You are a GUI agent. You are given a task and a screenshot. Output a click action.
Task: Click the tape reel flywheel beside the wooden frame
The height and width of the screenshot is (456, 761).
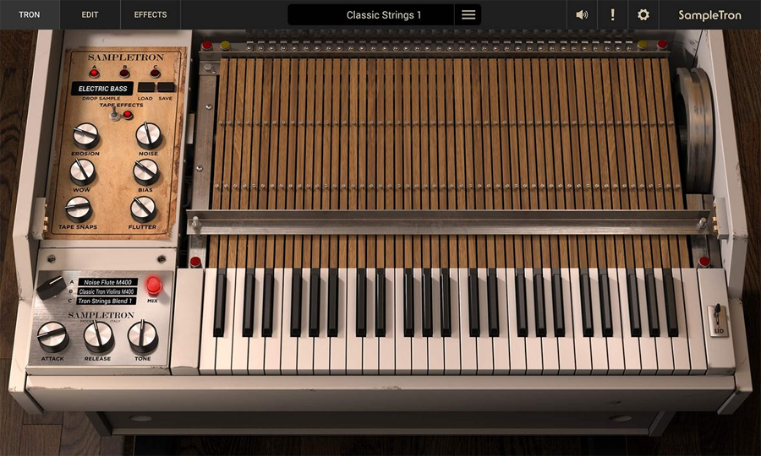696,130
